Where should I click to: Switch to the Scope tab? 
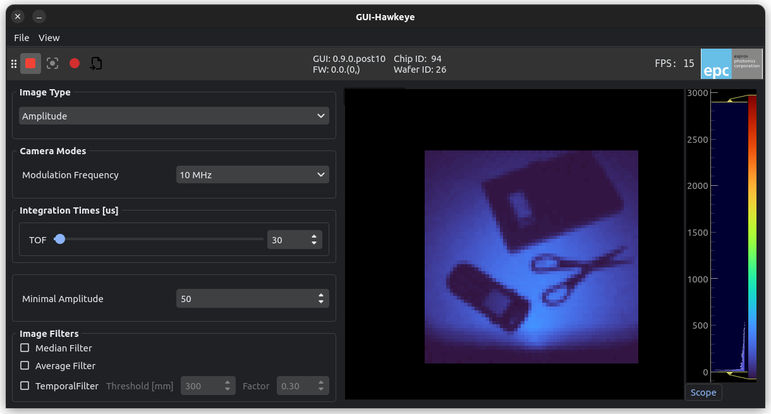point(703,393)
